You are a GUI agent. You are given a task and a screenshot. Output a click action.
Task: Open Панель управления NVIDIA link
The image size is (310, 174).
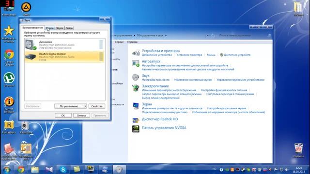click(164, 128)
